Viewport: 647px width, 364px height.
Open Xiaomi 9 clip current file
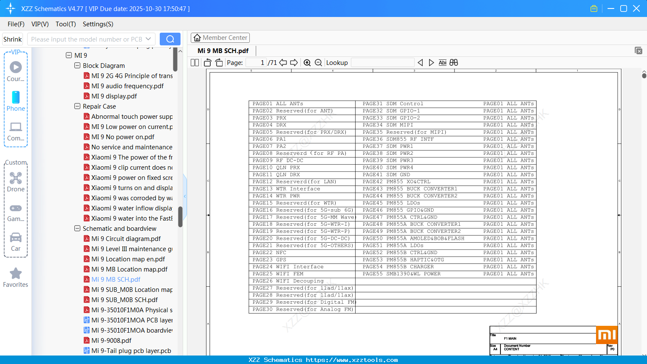click(x=128, y=168)
